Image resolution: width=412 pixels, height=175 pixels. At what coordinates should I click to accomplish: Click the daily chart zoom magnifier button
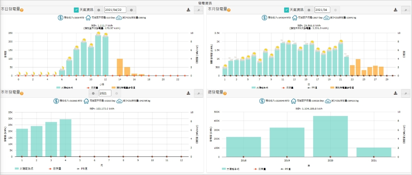pos(198,10)
